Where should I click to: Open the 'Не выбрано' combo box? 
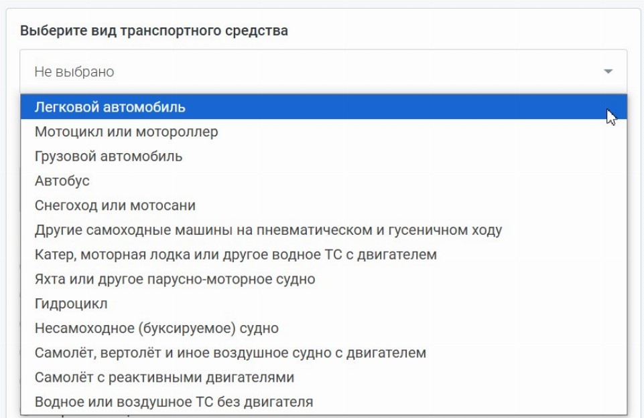click(322, 72)
